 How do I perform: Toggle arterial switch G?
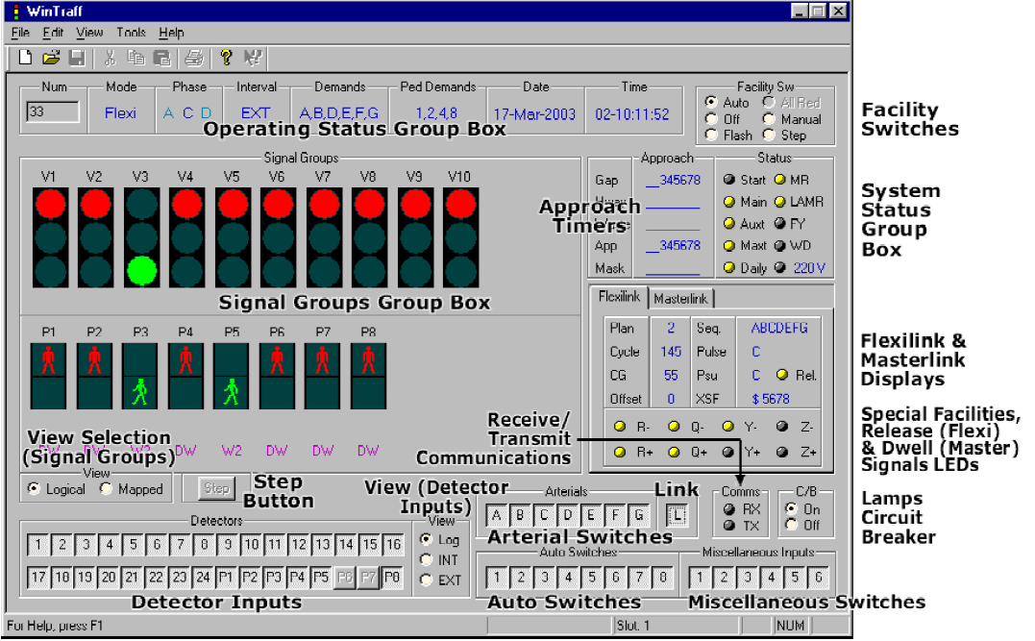[x=639, y=515]
